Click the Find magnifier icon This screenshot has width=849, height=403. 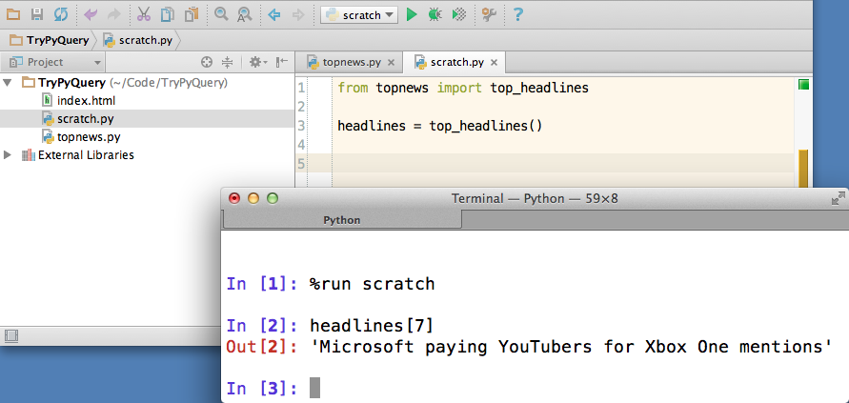[221, 14]
